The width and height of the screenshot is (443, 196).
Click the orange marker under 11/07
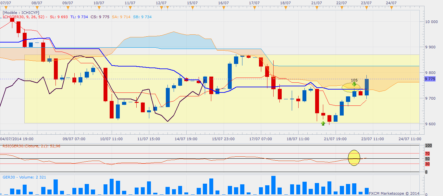(130, 7)
